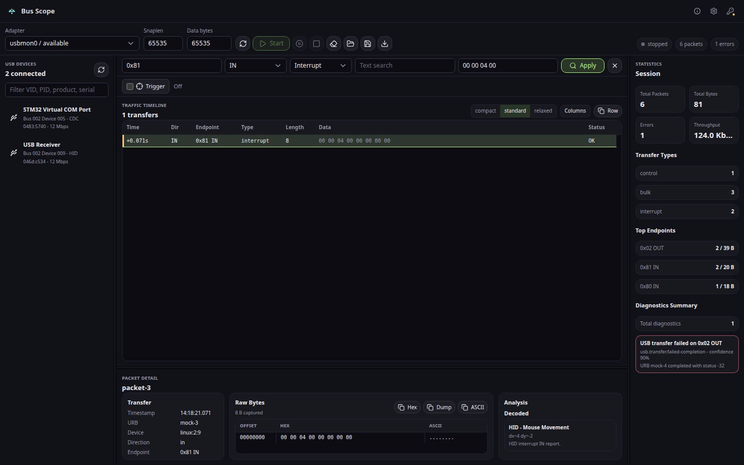Click the export download icon
This screenshot has height=465, width=744.
pyautogui.click(x=385, y=43)
